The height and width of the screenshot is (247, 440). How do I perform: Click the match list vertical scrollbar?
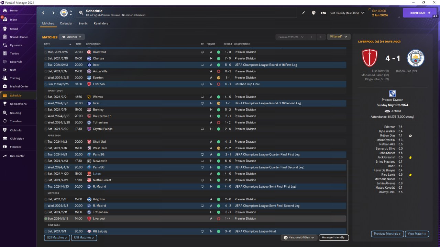pos(348,196)
